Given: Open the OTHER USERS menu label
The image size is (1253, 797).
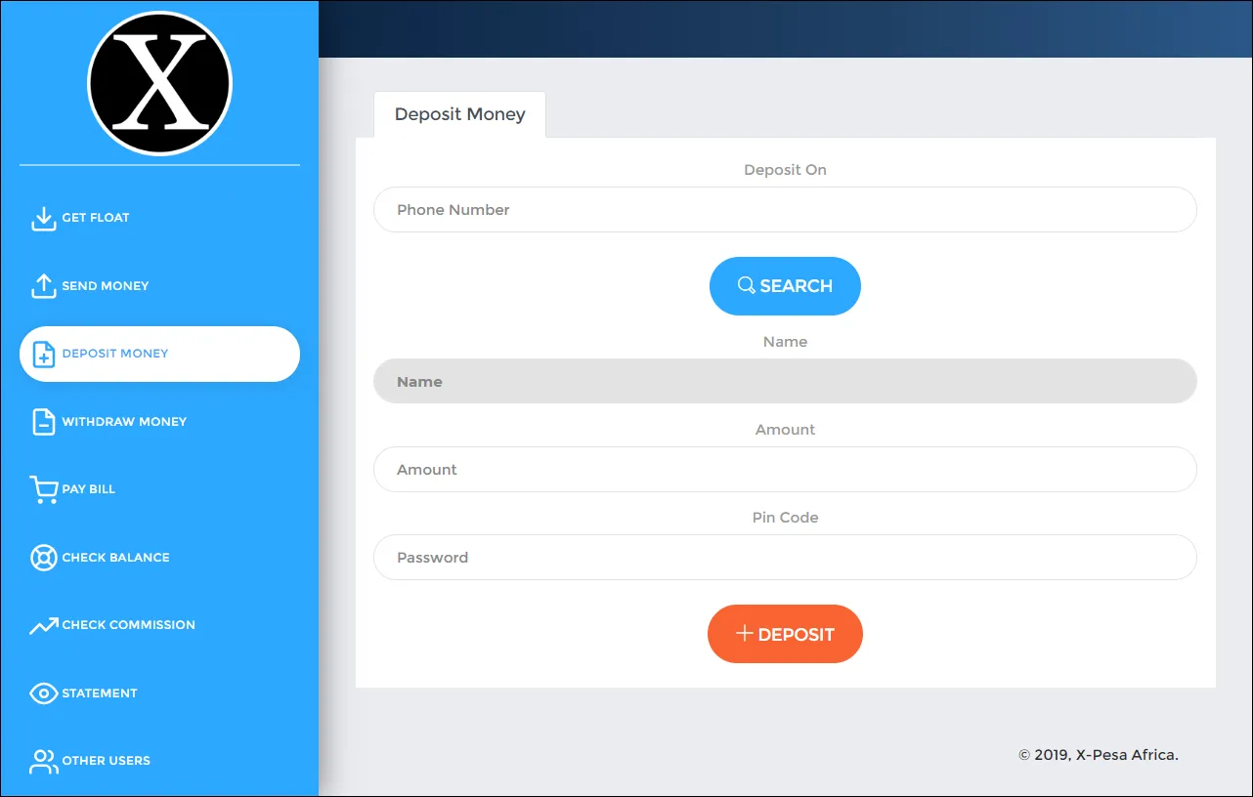Looking at the screenshot, I should coord(107,761).
